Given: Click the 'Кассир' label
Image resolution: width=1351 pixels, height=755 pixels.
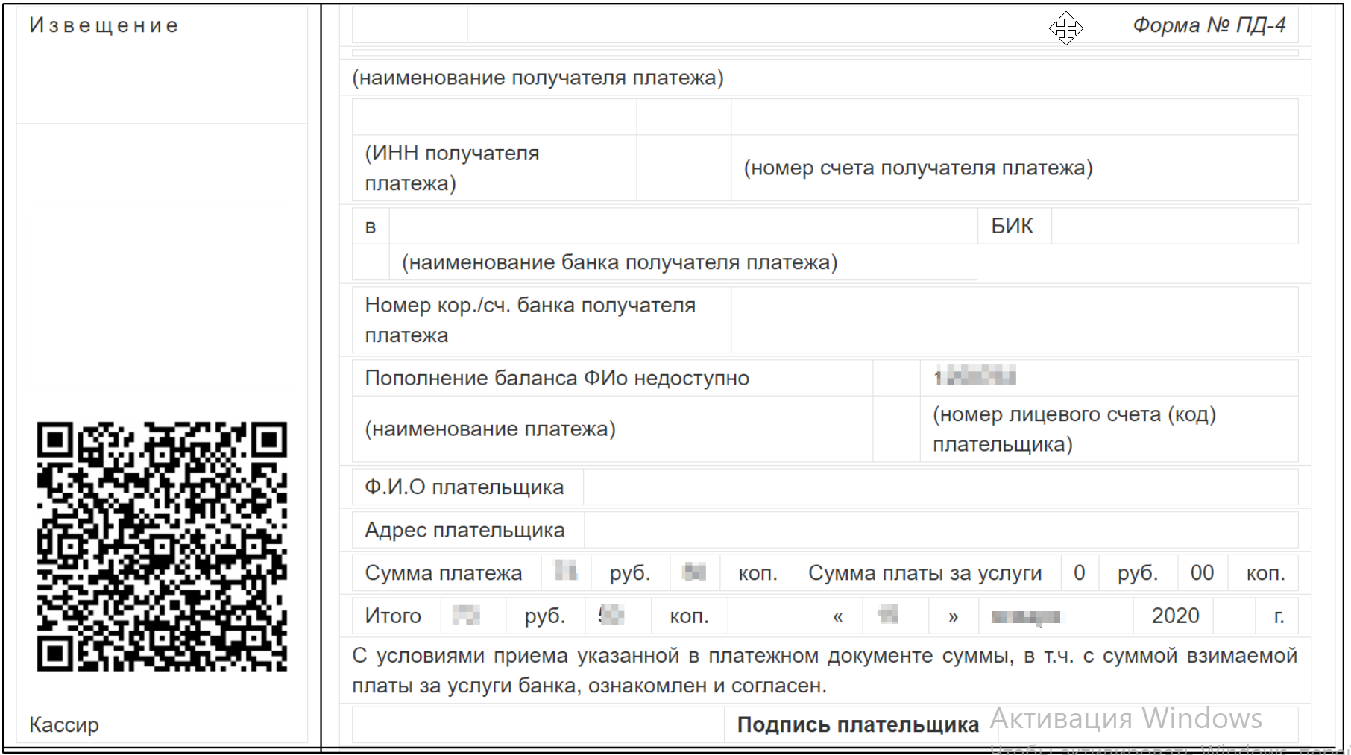Looking at the screenshot, I should pyautogui.click(x=64, y=724).
